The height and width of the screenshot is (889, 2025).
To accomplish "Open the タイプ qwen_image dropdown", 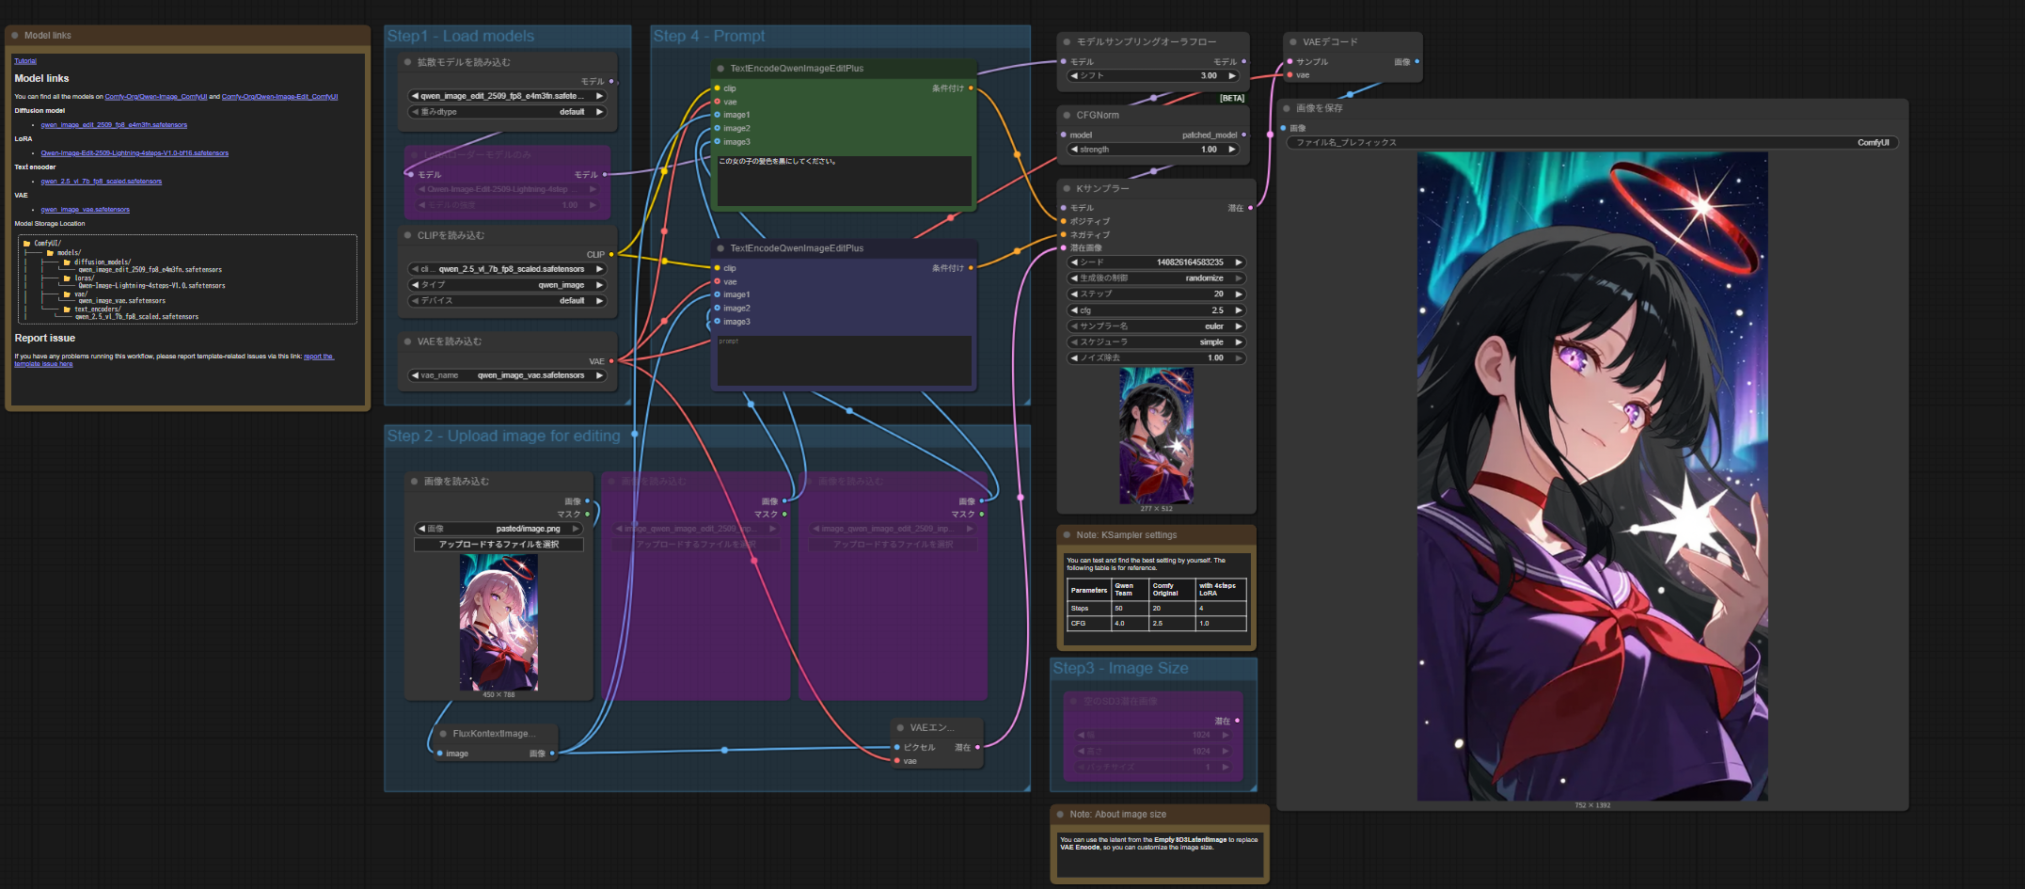I will [x=508, y=285].
